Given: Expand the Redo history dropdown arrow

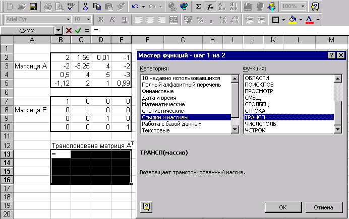Looking at the screenshot, I should pyautogui.click(x=161, y=7).
